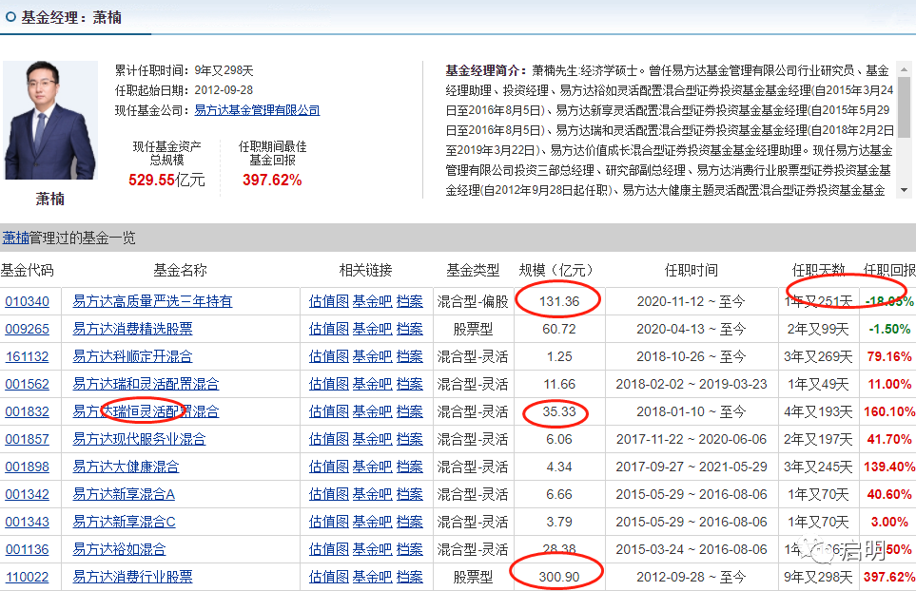Open fund code 001136 link
916x591 pixels.
point(27,549)
